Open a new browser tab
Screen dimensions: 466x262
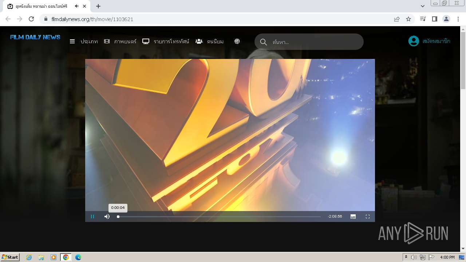pyautogui.click(x=98, y=6)
